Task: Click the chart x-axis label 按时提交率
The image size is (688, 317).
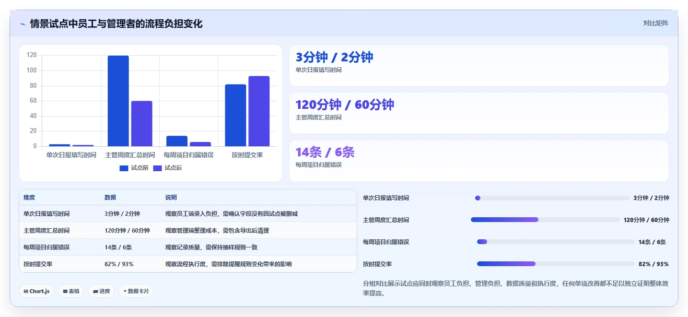Action: (247, 155)
